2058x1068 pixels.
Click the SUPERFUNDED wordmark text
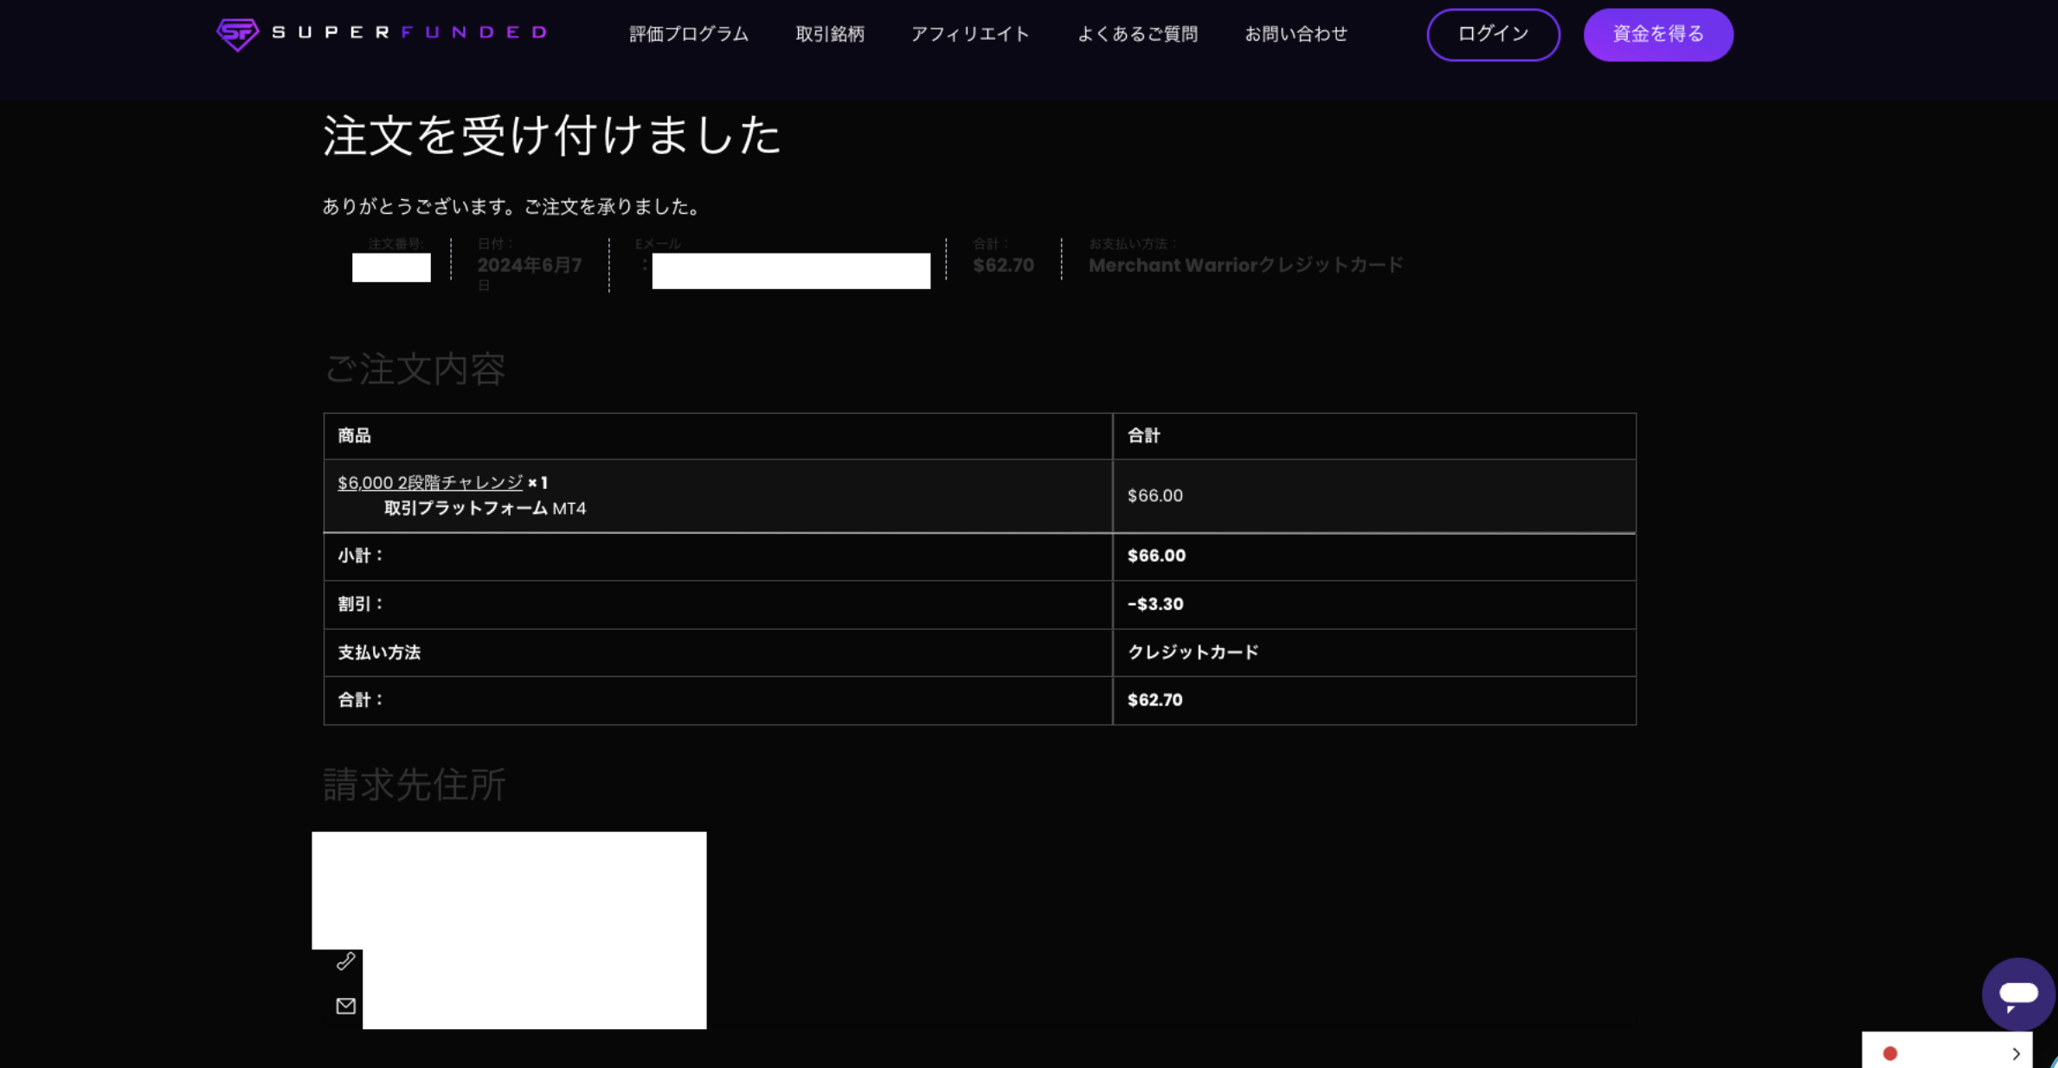coord(410,33)
